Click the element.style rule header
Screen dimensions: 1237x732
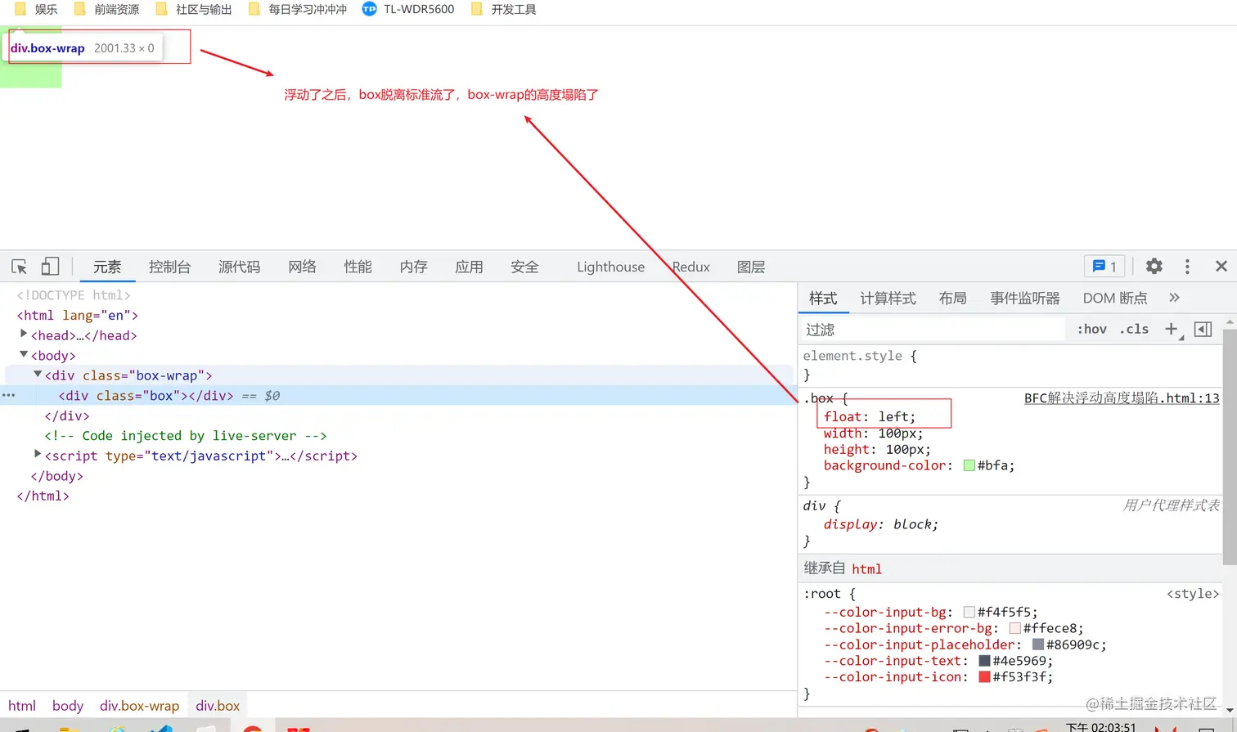tap(860, 356)
